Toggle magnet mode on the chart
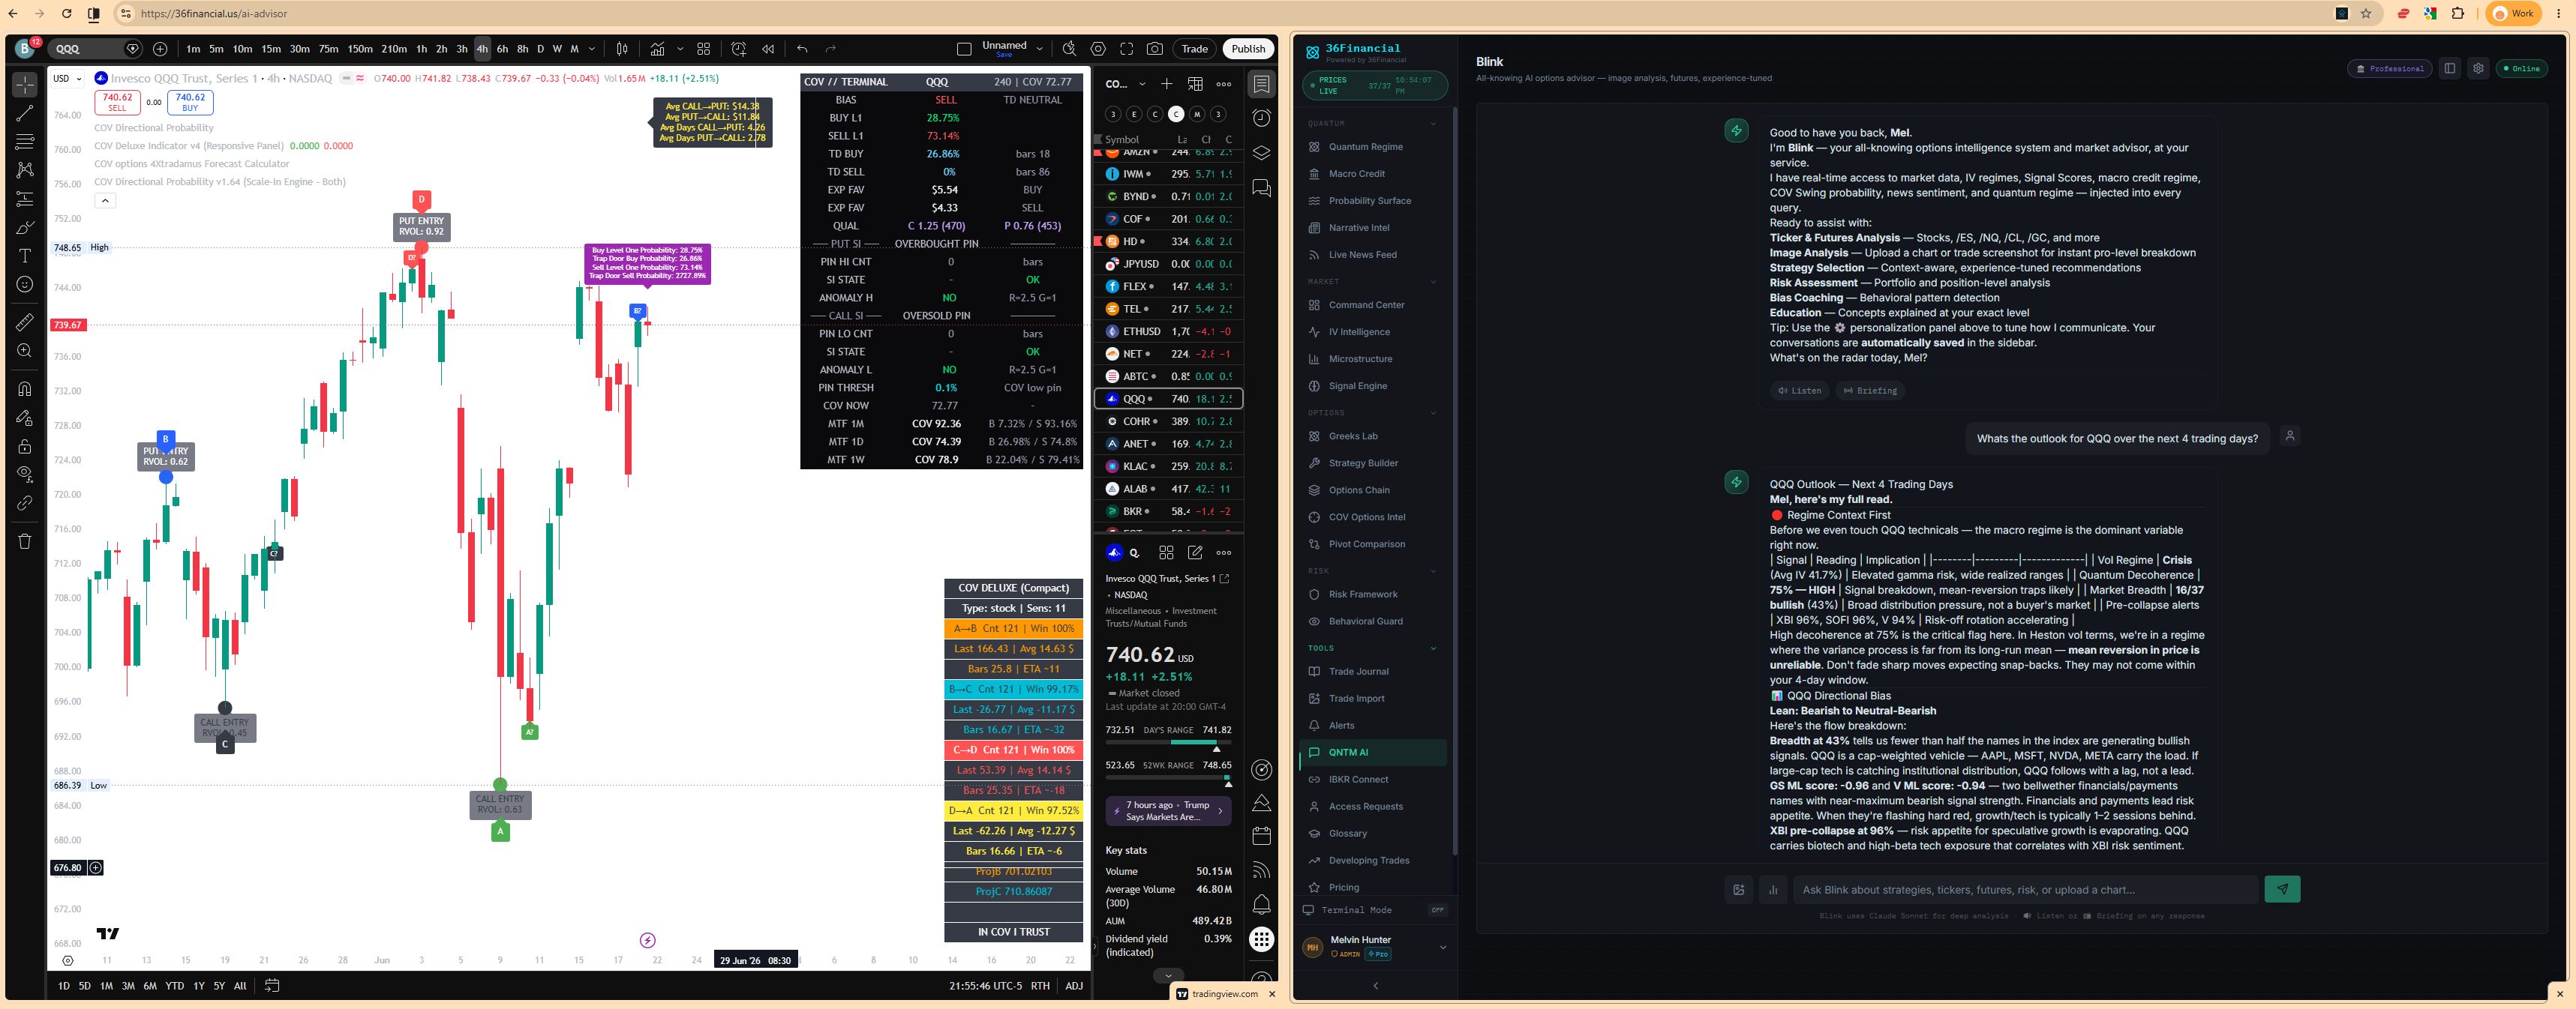Image resolution: width=2576 pixels, height=1009 pixels. click(25, 388)
